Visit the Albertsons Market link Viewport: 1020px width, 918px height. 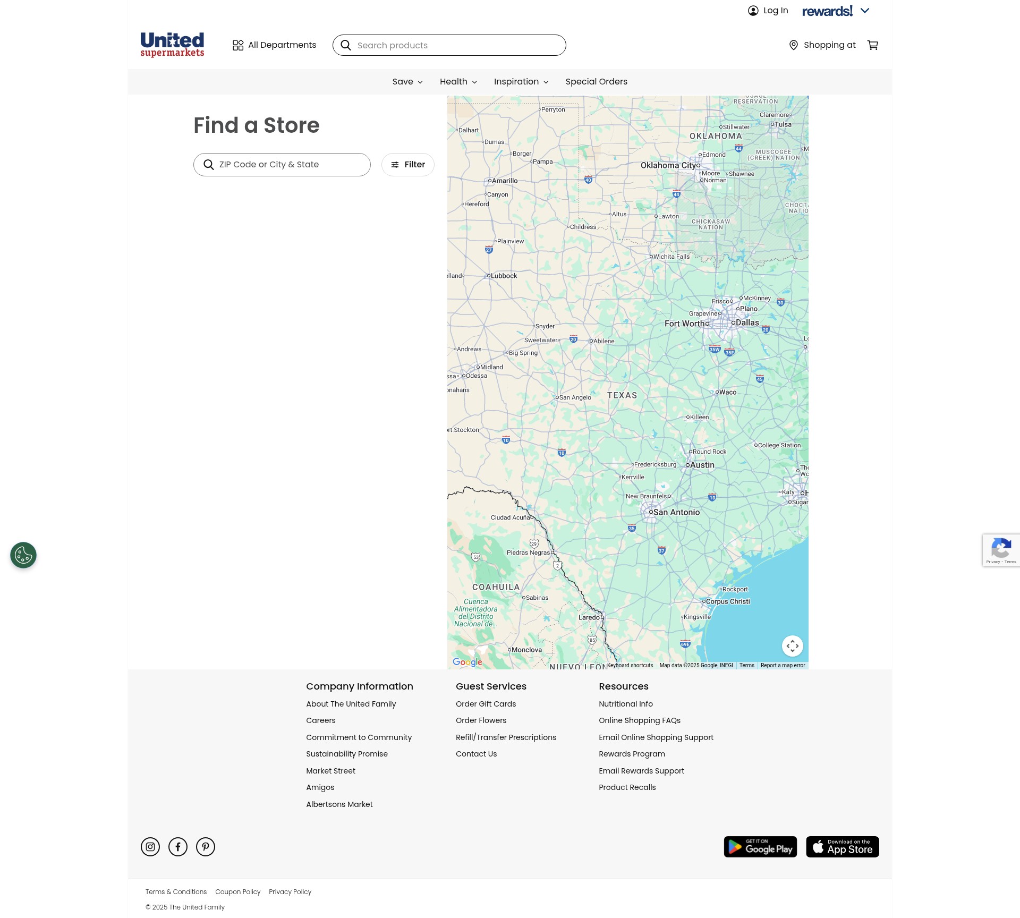click(x=339, y=804)
